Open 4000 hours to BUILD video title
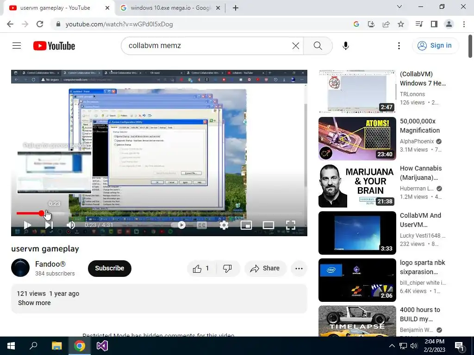Screen dimensions: 474x355 pyautogui.click(x=420, y=314)
